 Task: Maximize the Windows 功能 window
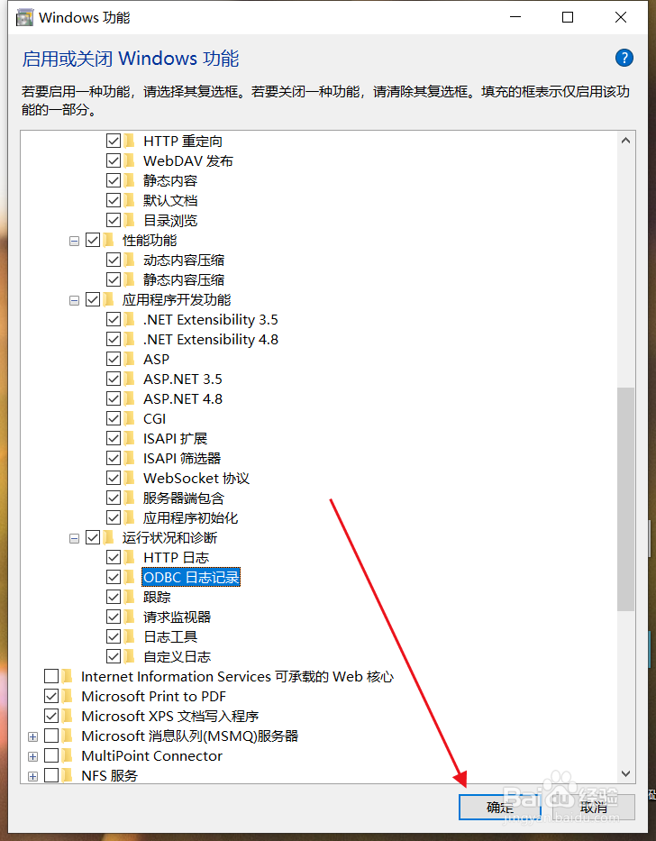coord(568,17)
